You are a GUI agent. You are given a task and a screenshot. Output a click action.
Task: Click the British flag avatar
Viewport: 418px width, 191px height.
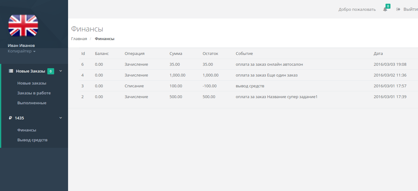coord(23,26)
